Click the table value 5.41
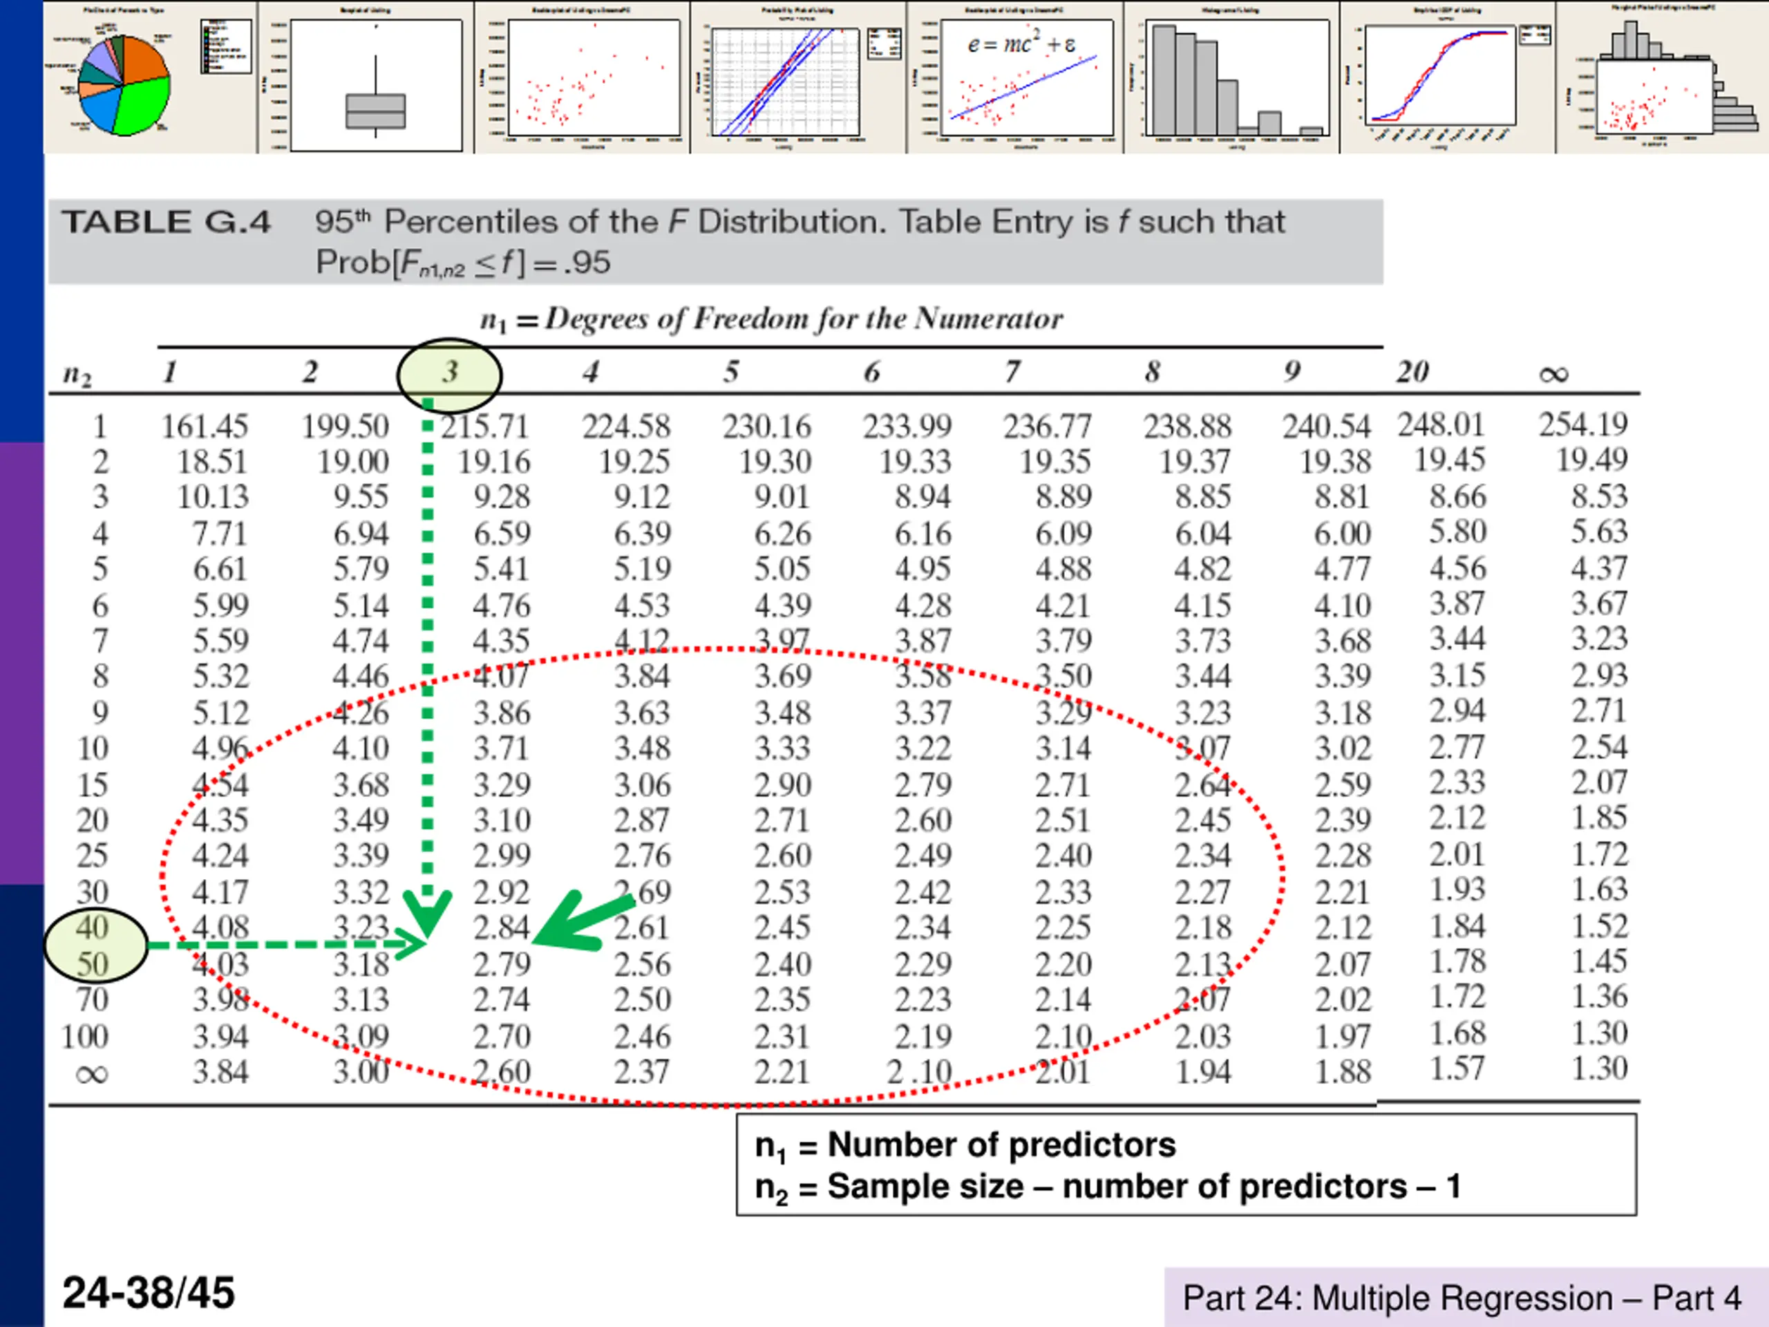Image resolution: width=1769 pixels, height=1327 pixels. (502, 570)
